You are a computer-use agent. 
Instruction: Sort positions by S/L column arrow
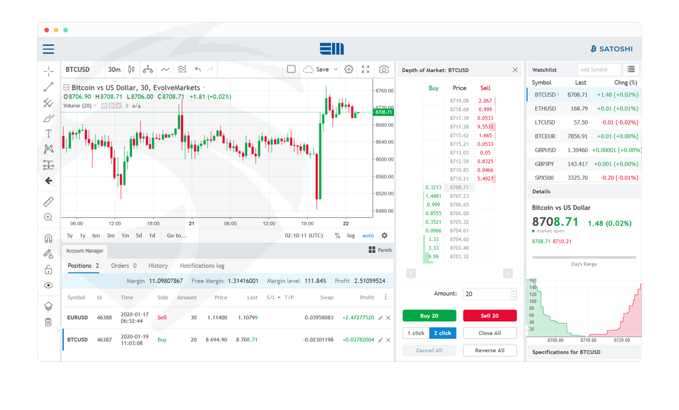pos(279,297)
